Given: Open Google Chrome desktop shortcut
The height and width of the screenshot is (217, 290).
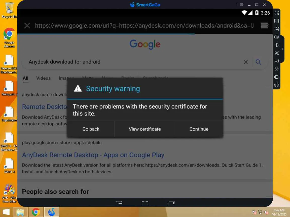Looking at the screenshot, I should pos(9,38).
